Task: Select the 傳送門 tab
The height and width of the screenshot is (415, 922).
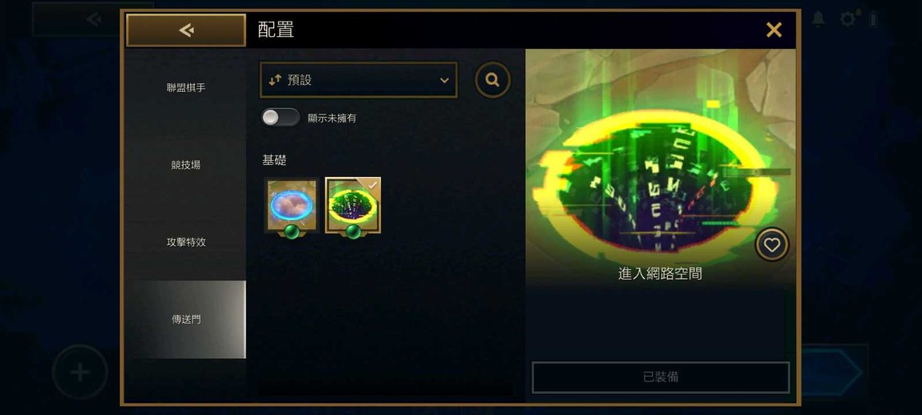Action: point(186,319)
